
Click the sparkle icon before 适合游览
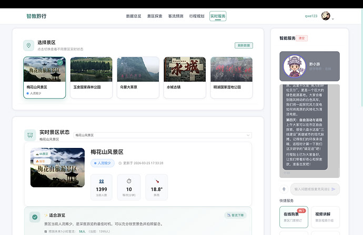46,215
